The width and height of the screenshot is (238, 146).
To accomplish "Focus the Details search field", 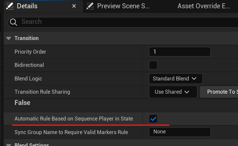I will pyautogui.click(x=126, y=22).
